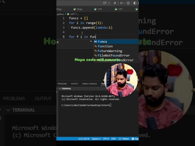Click the braces icon next to Python
Image resolution: width=195 pixels, height=146 pixels.
pyautogui.click(x=120, y=139)
